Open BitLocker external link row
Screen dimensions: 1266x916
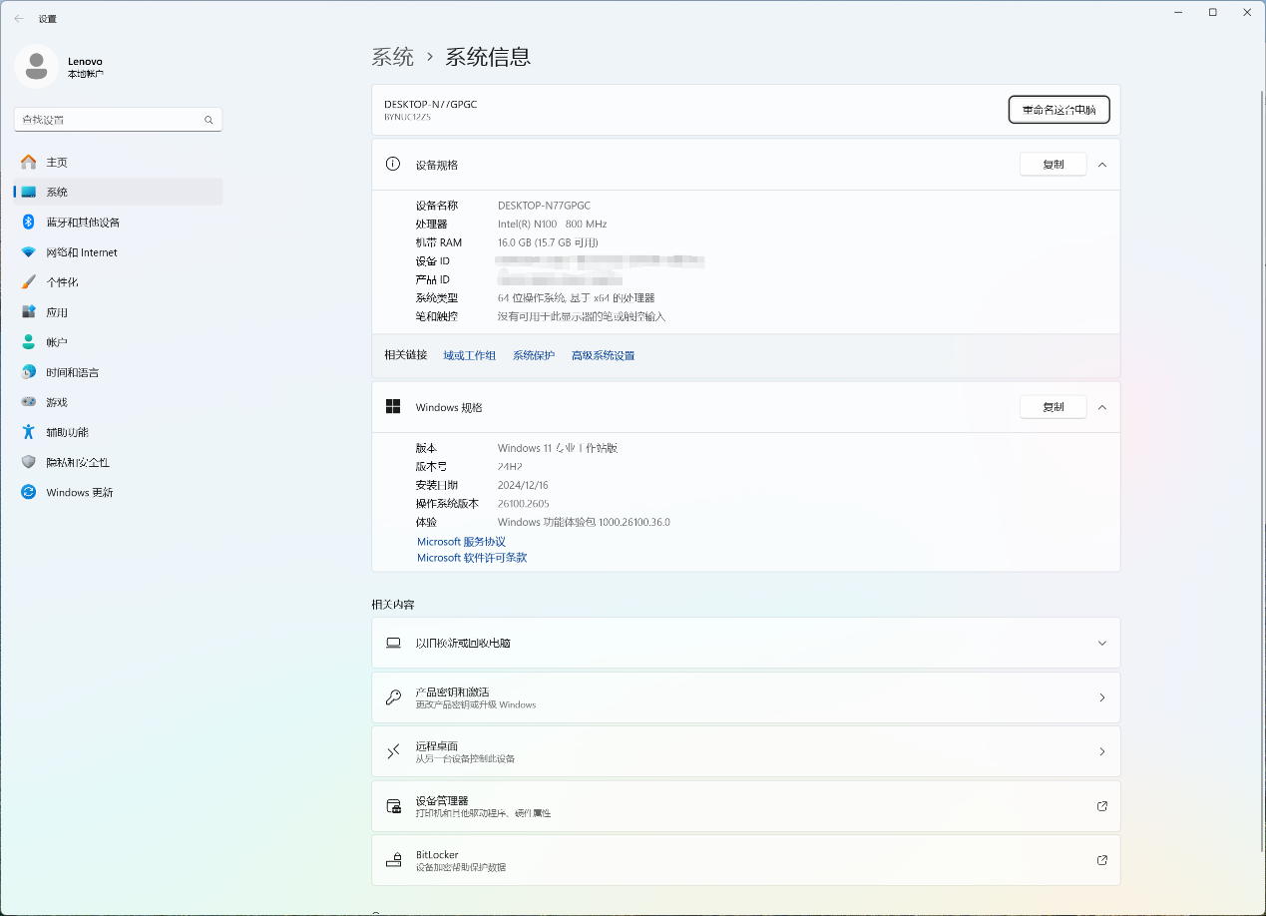point(745,860)
